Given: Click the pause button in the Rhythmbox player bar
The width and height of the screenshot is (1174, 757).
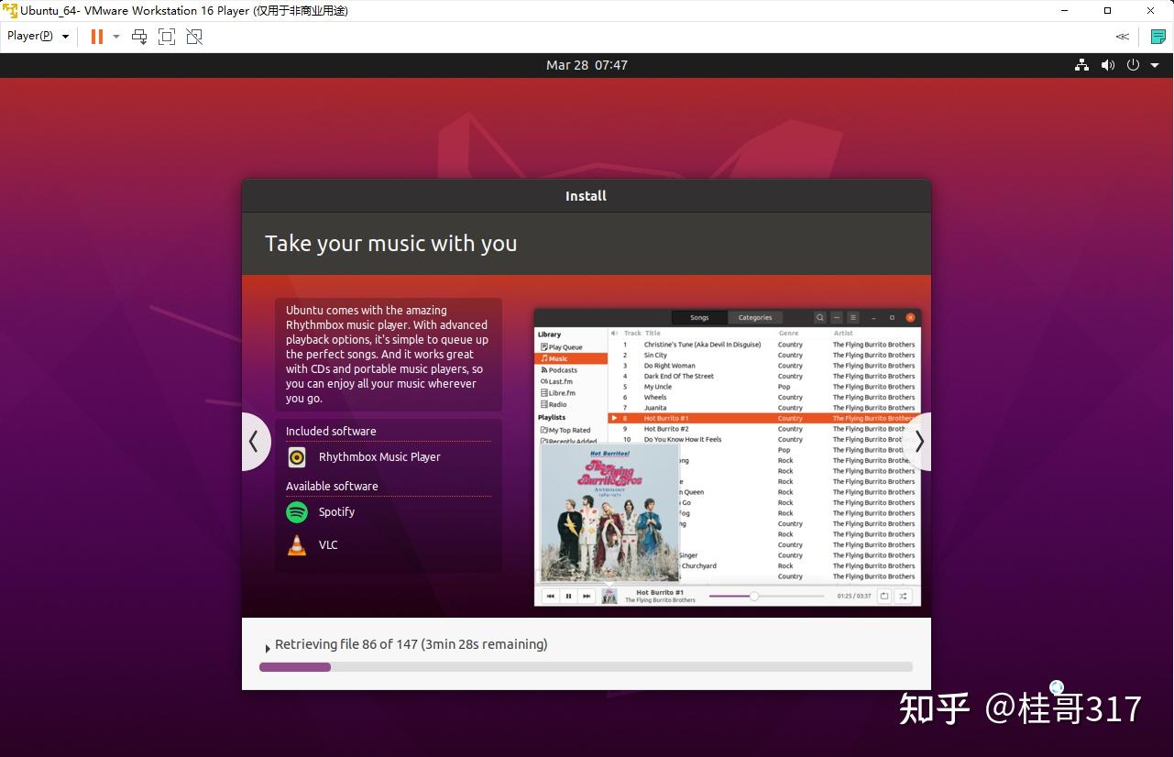Looking at the screenshot, I should coord(568,596).
